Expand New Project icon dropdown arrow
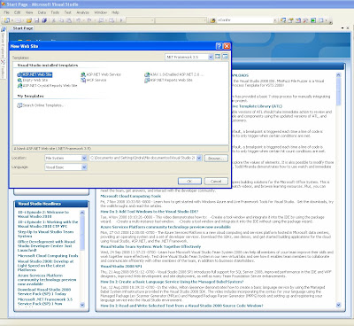The height and width of the screenshot is (326, 354). tap(12, 20)
